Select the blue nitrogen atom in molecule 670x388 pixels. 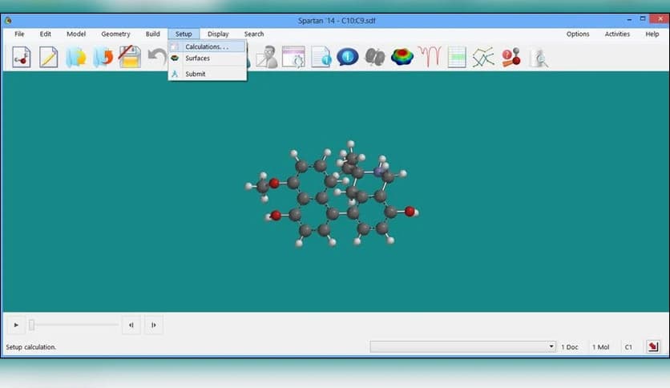pos(378,172)
